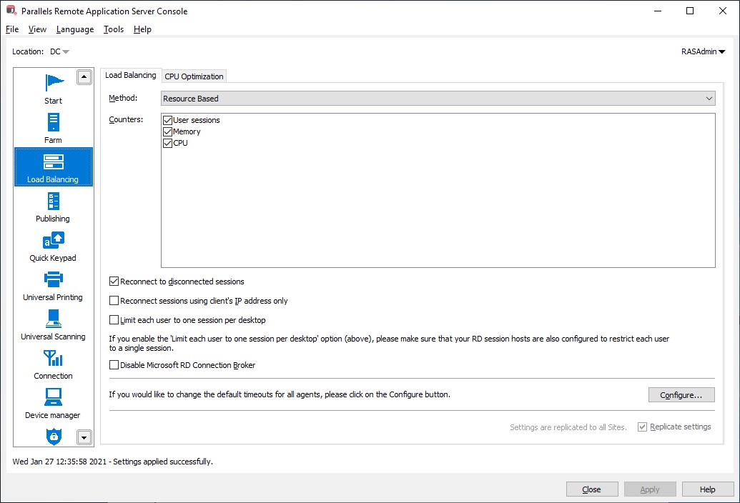The height and width of the screenshot is (503, 740).
Task: Open the shield lock category icon
Action: pos(54,436)
